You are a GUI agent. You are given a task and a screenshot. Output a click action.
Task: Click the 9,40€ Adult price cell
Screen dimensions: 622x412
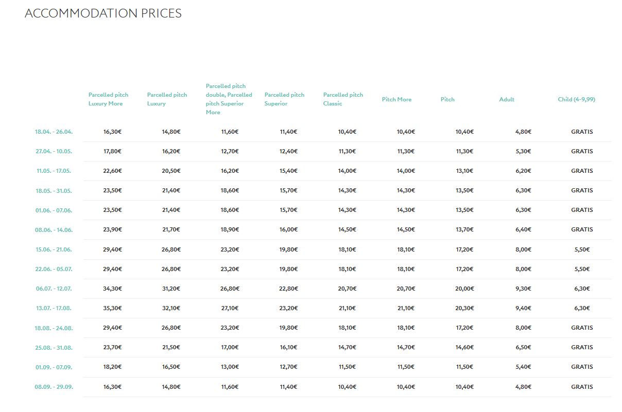click(523, 308)
